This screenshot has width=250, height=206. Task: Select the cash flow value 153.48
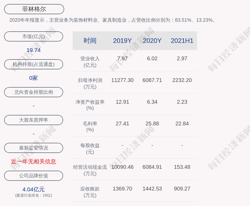tap(182, 167)
